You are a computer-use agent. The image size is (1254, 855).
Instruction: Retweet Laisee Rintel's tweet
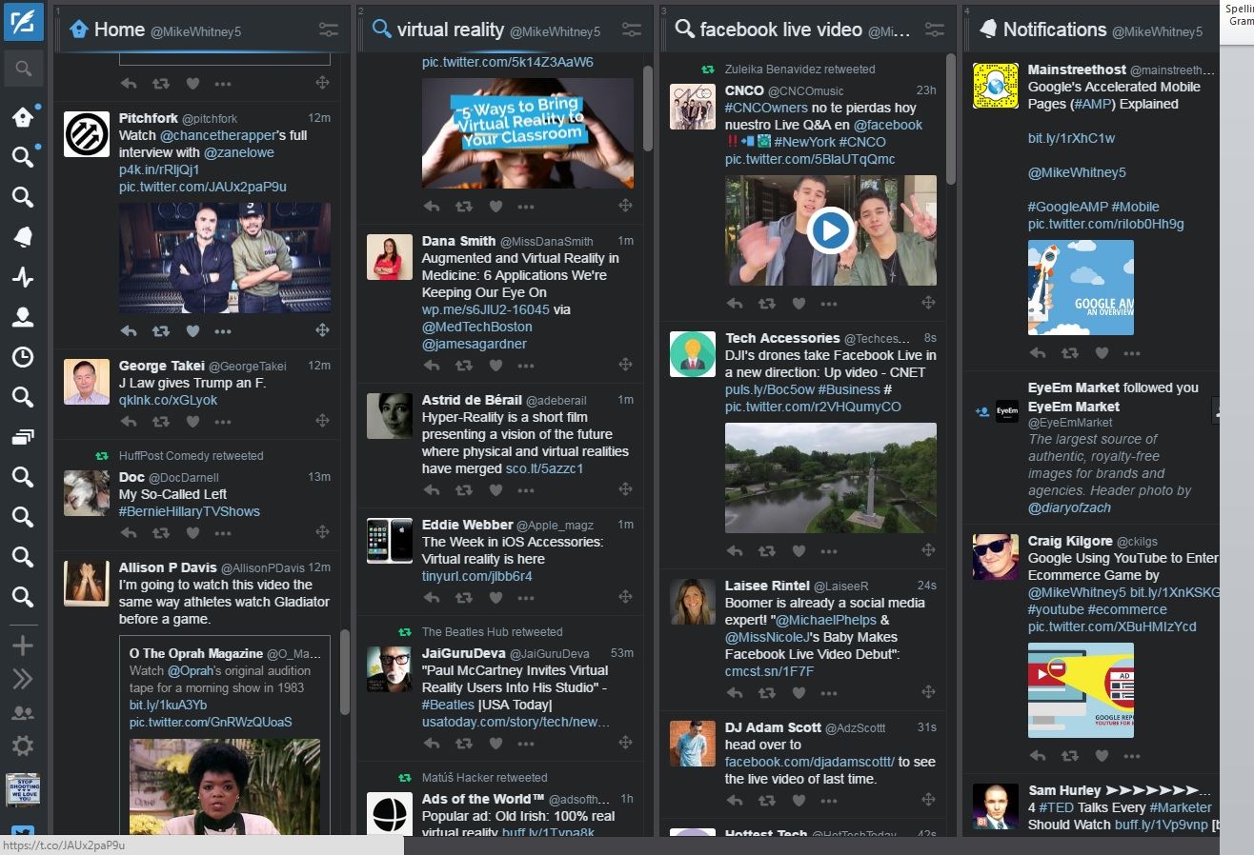click(x=767, y=693)
